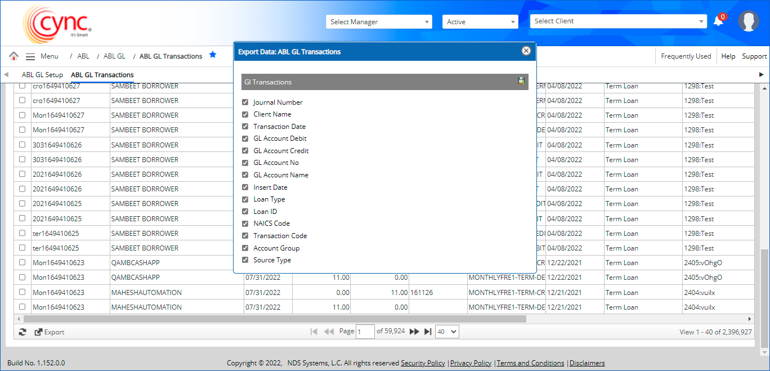
Task: Click the Export button below grid
Action: click(x=50, y=332)
